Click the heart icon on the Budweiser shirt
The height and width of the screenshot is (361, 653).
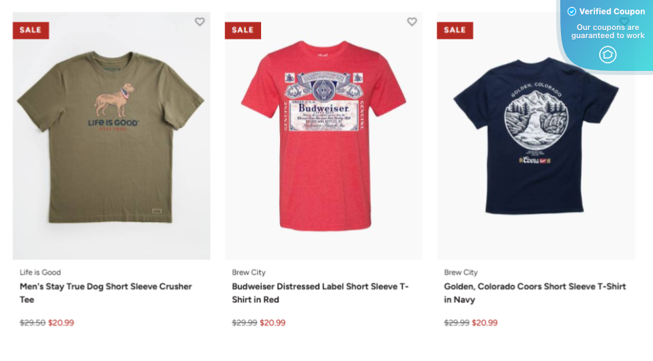412,22
